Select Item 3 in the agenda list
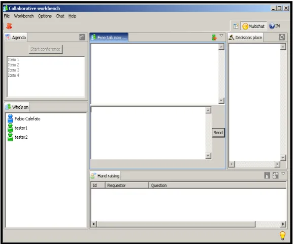The width and height of the screenshot is (294, 244). [x=14, y=70]
